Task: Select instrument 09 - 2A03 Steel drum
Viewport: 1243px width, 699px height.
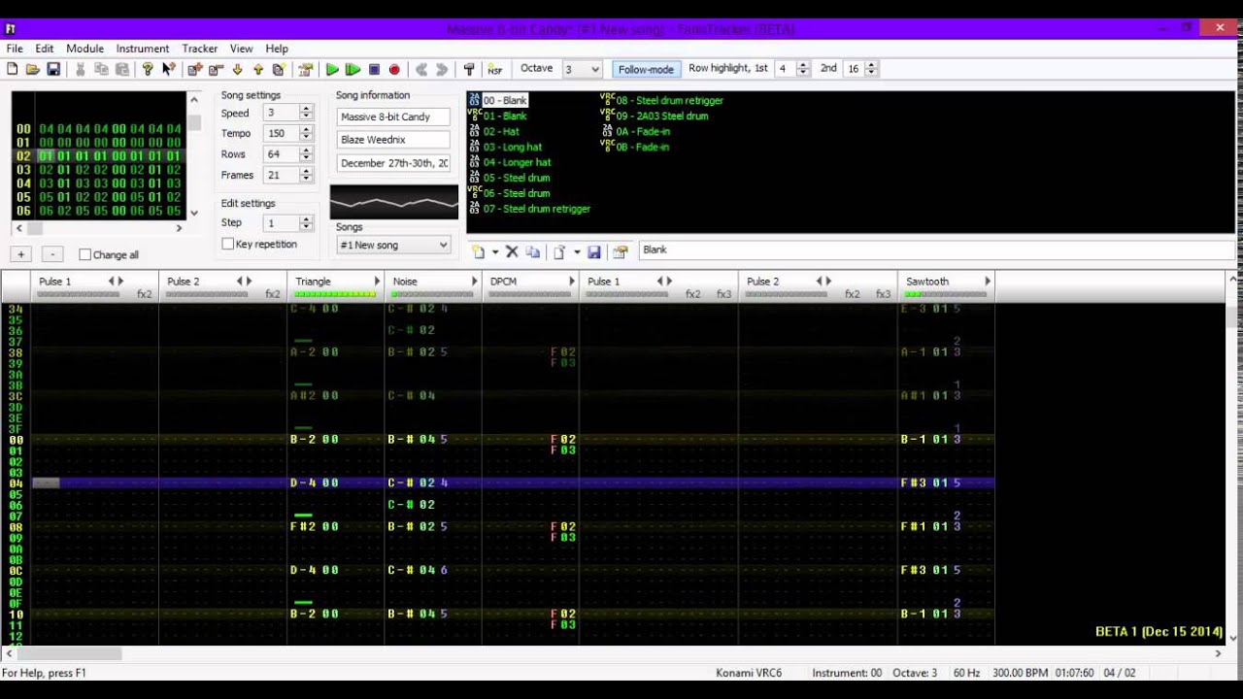Action: (x=662, y=116)
